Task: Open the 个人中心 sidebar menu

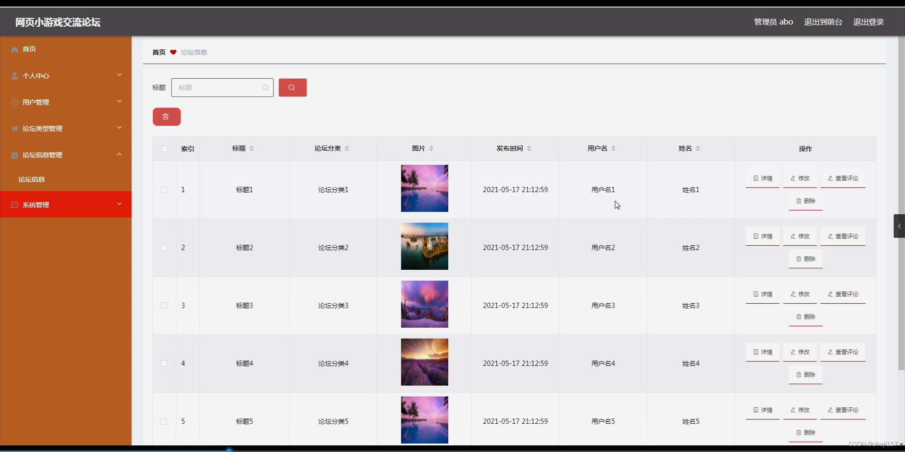Action: pyautogui.click(x=66, y=76)
